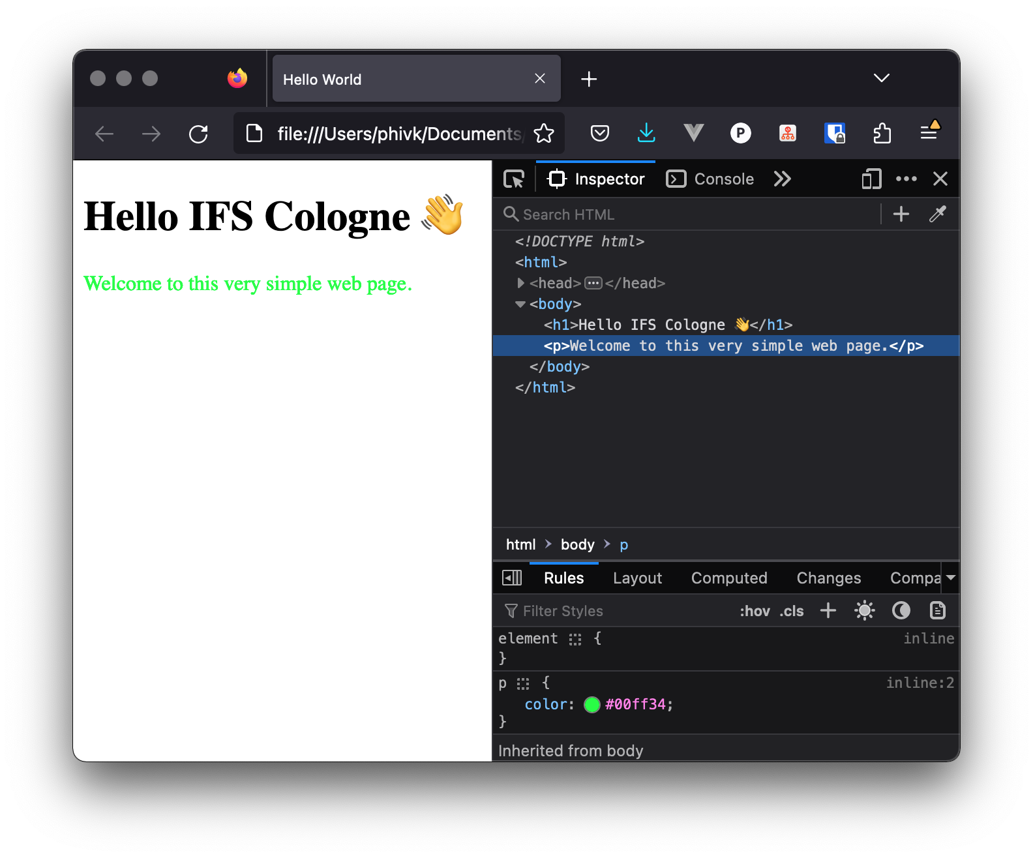This screenshot has height=858, width=1033.
Task: Select the DOCTYPE html node
Action: (579, 241)
